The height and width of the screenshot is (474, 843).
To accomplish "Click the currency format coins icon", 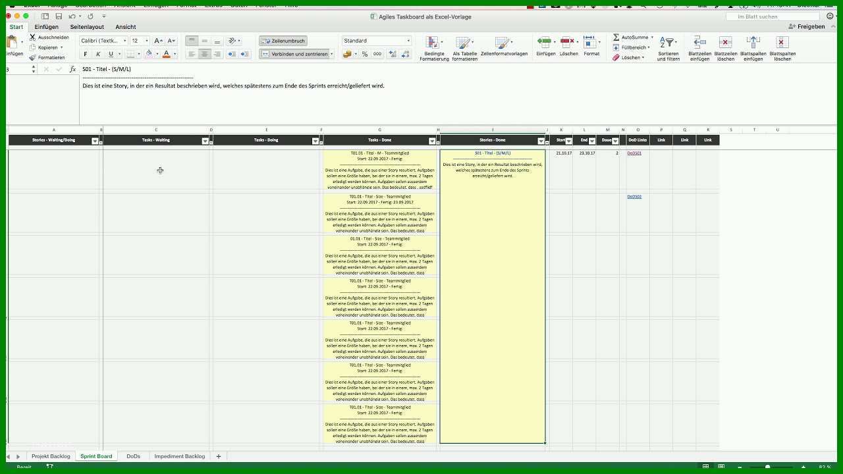I will 348,54.
